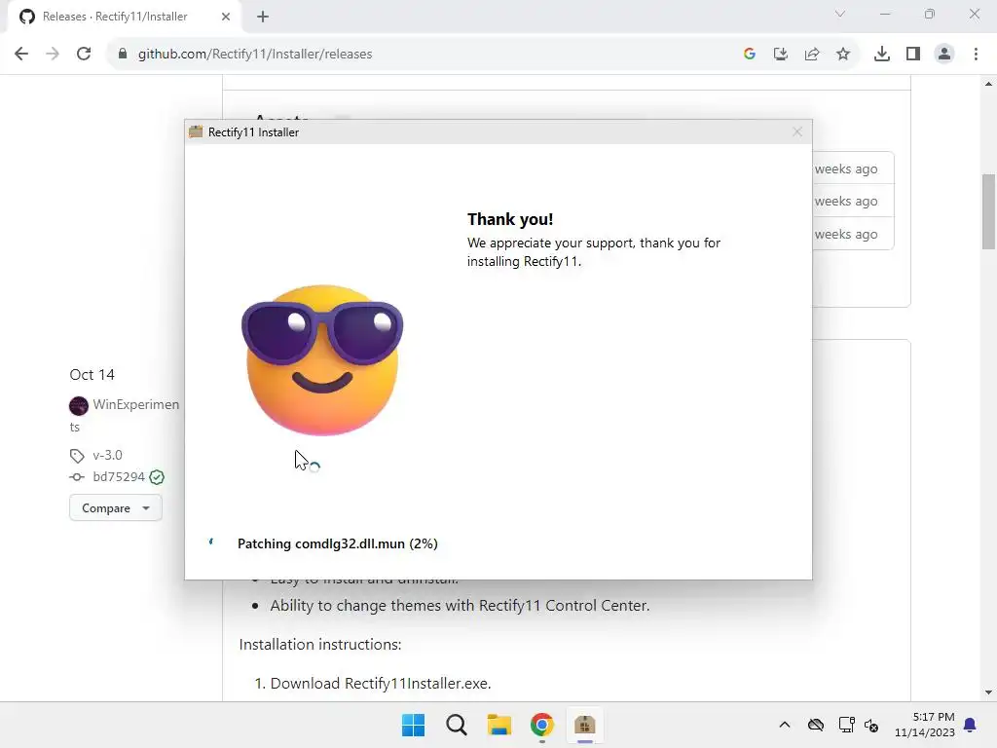Open commit bd75294 link
The width and height of the screenshot is (997, 748).
pos(119,477)
